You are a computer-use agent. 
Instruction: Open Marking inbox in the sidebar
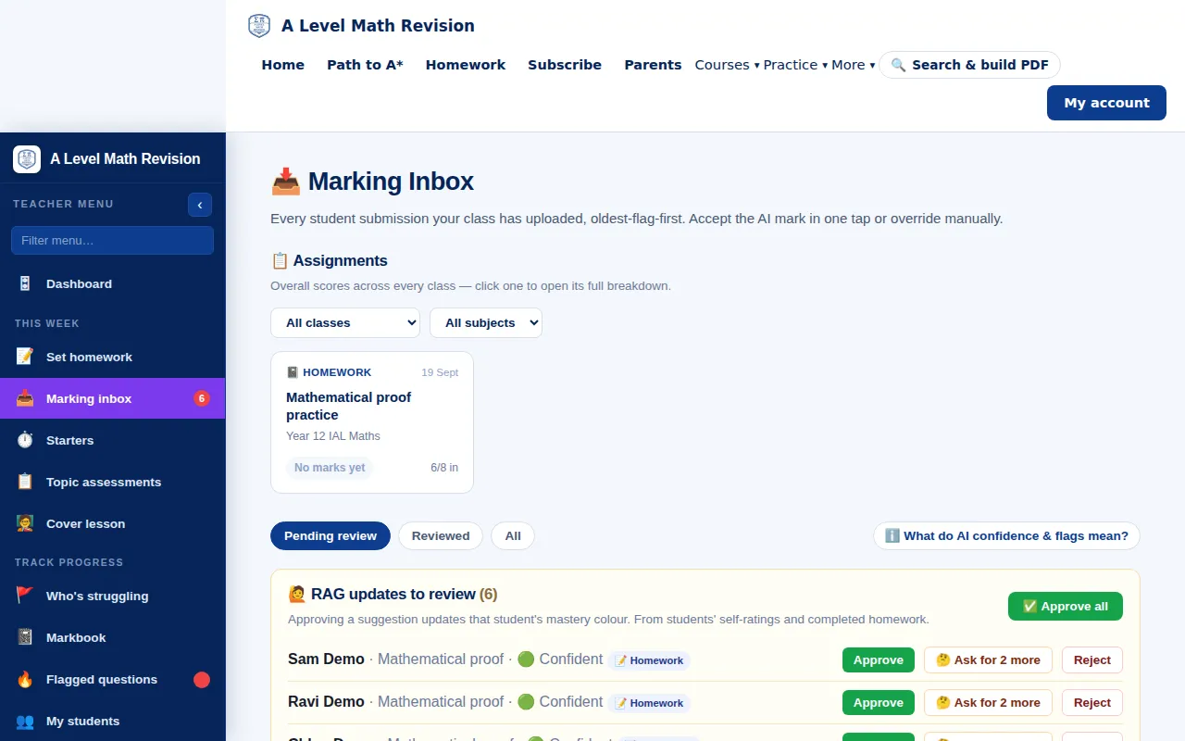tap(112, 399)
